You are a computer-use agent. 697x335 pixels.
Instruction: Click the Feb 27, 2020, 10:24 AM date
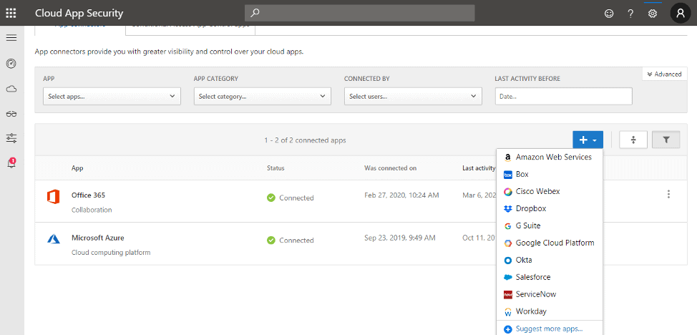point(402,195)
